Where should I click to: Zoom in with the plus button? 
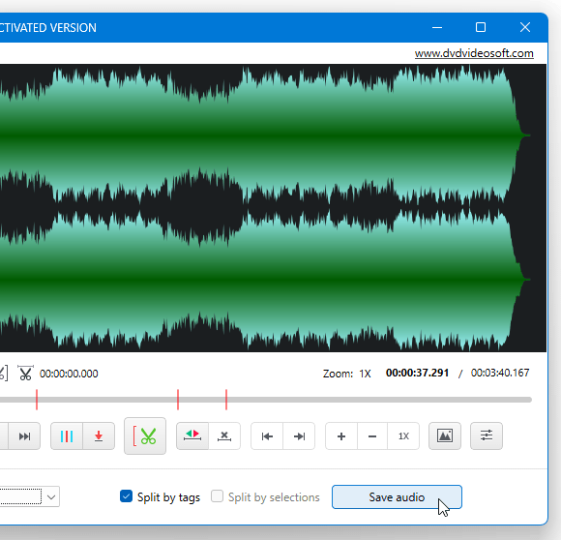pyautogui.click(x=341, y=436)
